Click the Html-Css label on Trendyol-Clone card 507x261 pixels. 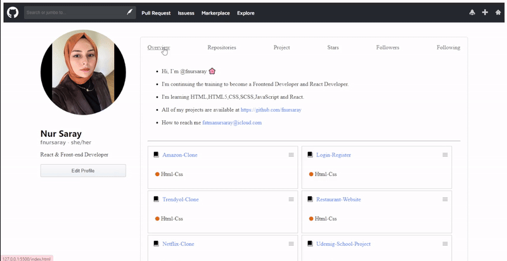tap(172, 219)
